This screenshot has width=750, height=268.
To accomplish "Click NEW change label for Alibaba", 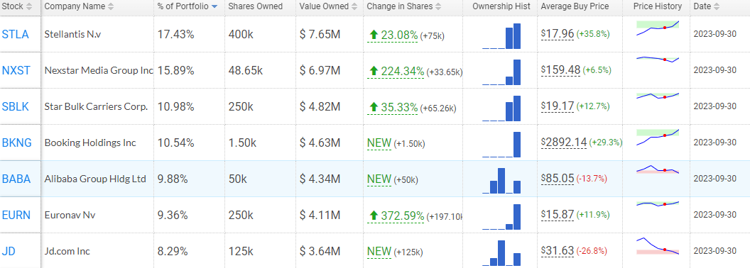I will [x=379, y=179].
